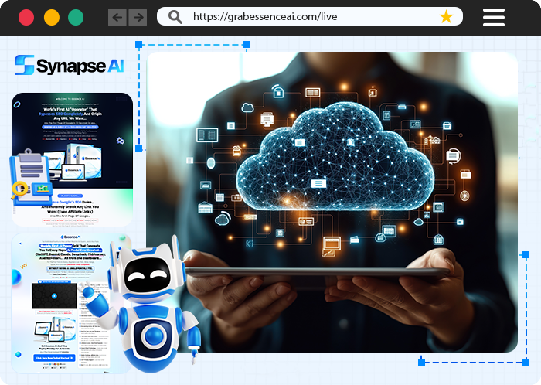Image resolution: width=541 pixels, height=385 pixels.
Task: Play the video in bottom thumbnail
Action: pos(53,296)
